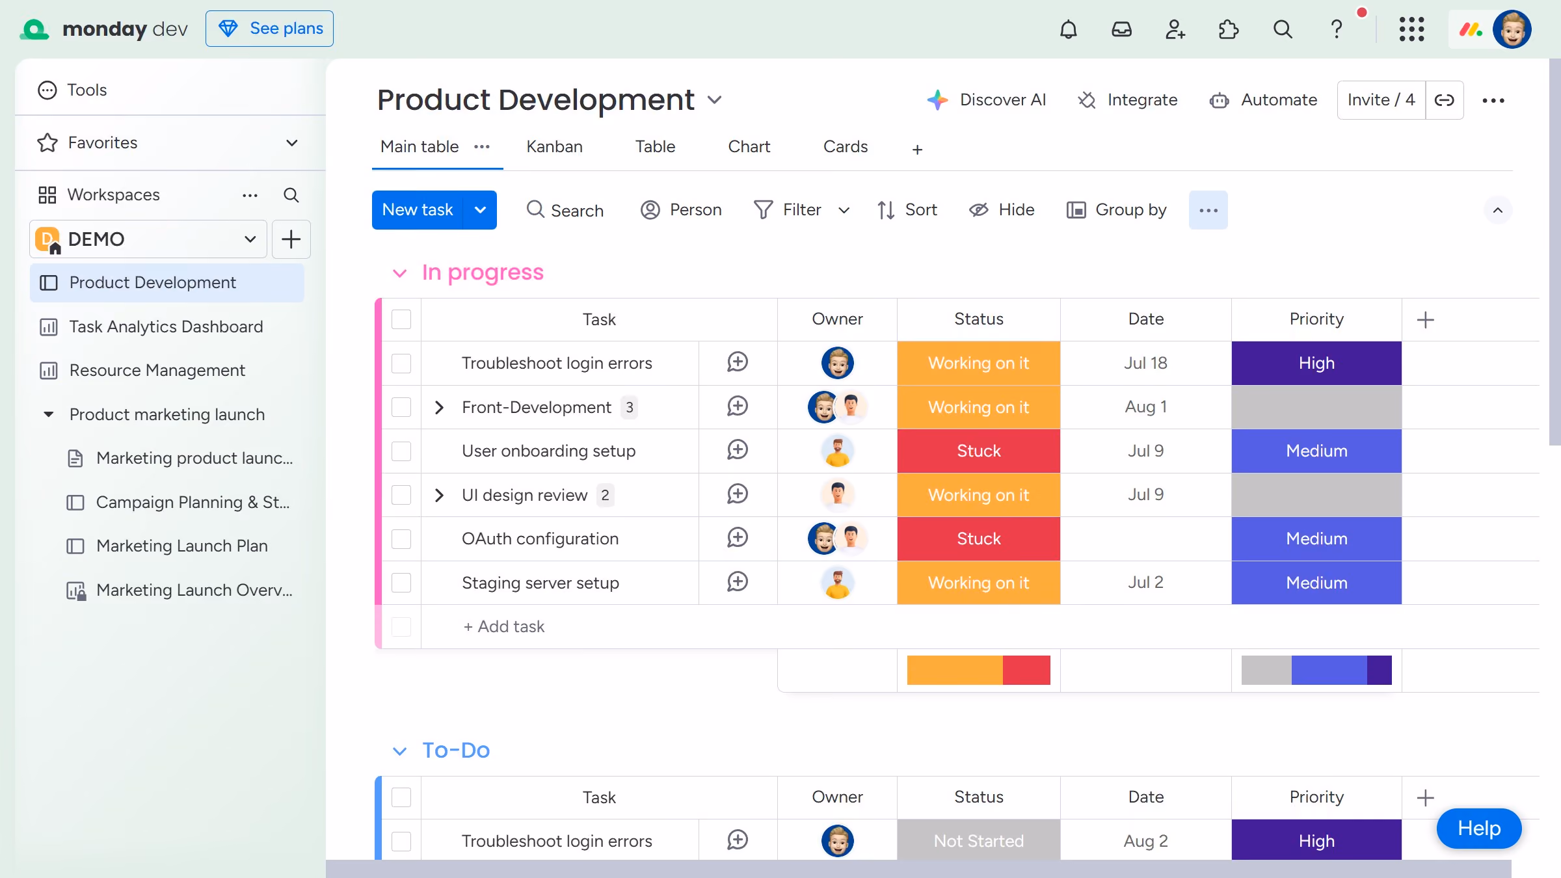Collapse the To-Do group
This screenshot has width=1561, height=878.
(399, 751)
